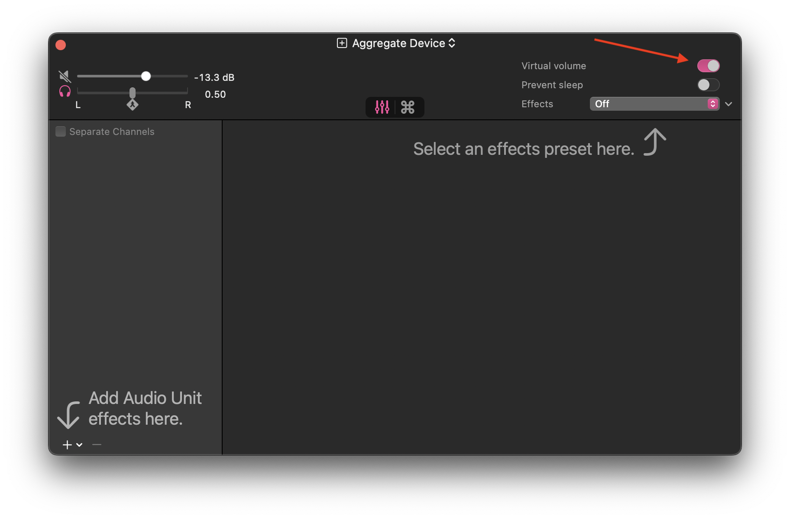Screen dimensions: 790x519
Task: Open the Aggregate Device selector
Action: click(452, 43)
